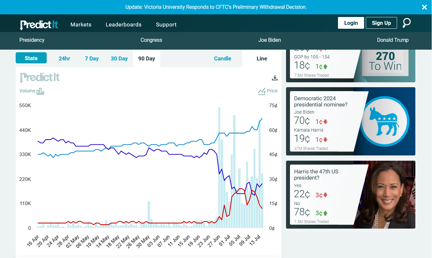Select the Stats button

pos(31,58)
